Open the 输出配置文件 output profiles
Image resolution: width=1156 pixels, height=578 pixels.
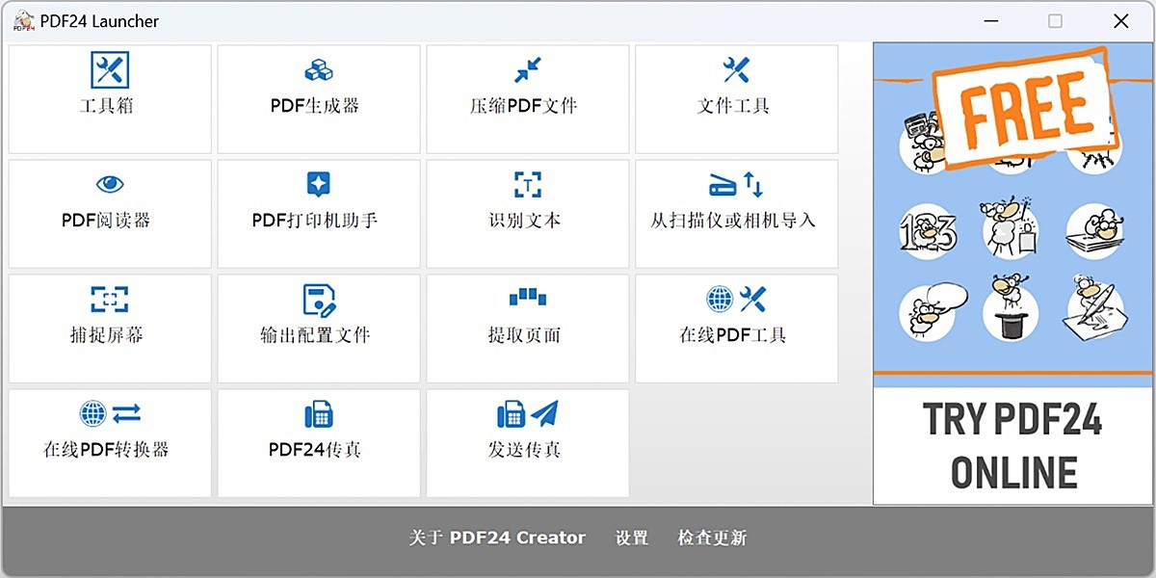(318, 328)
